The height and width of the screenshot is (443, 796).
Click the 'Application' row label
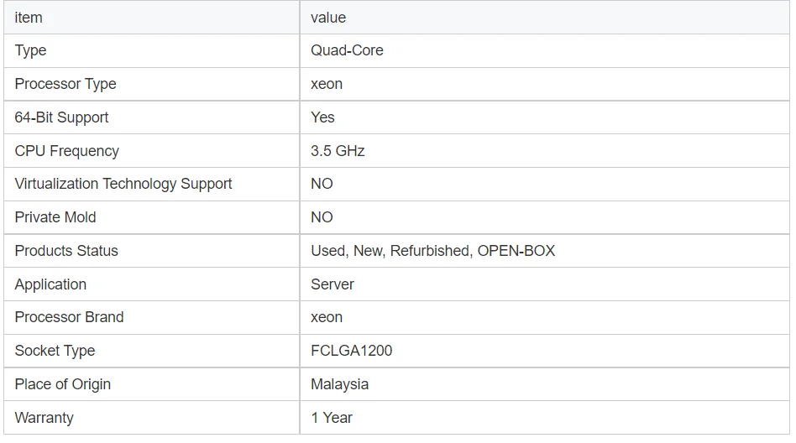pyautogui.click(x=50, y=284)
